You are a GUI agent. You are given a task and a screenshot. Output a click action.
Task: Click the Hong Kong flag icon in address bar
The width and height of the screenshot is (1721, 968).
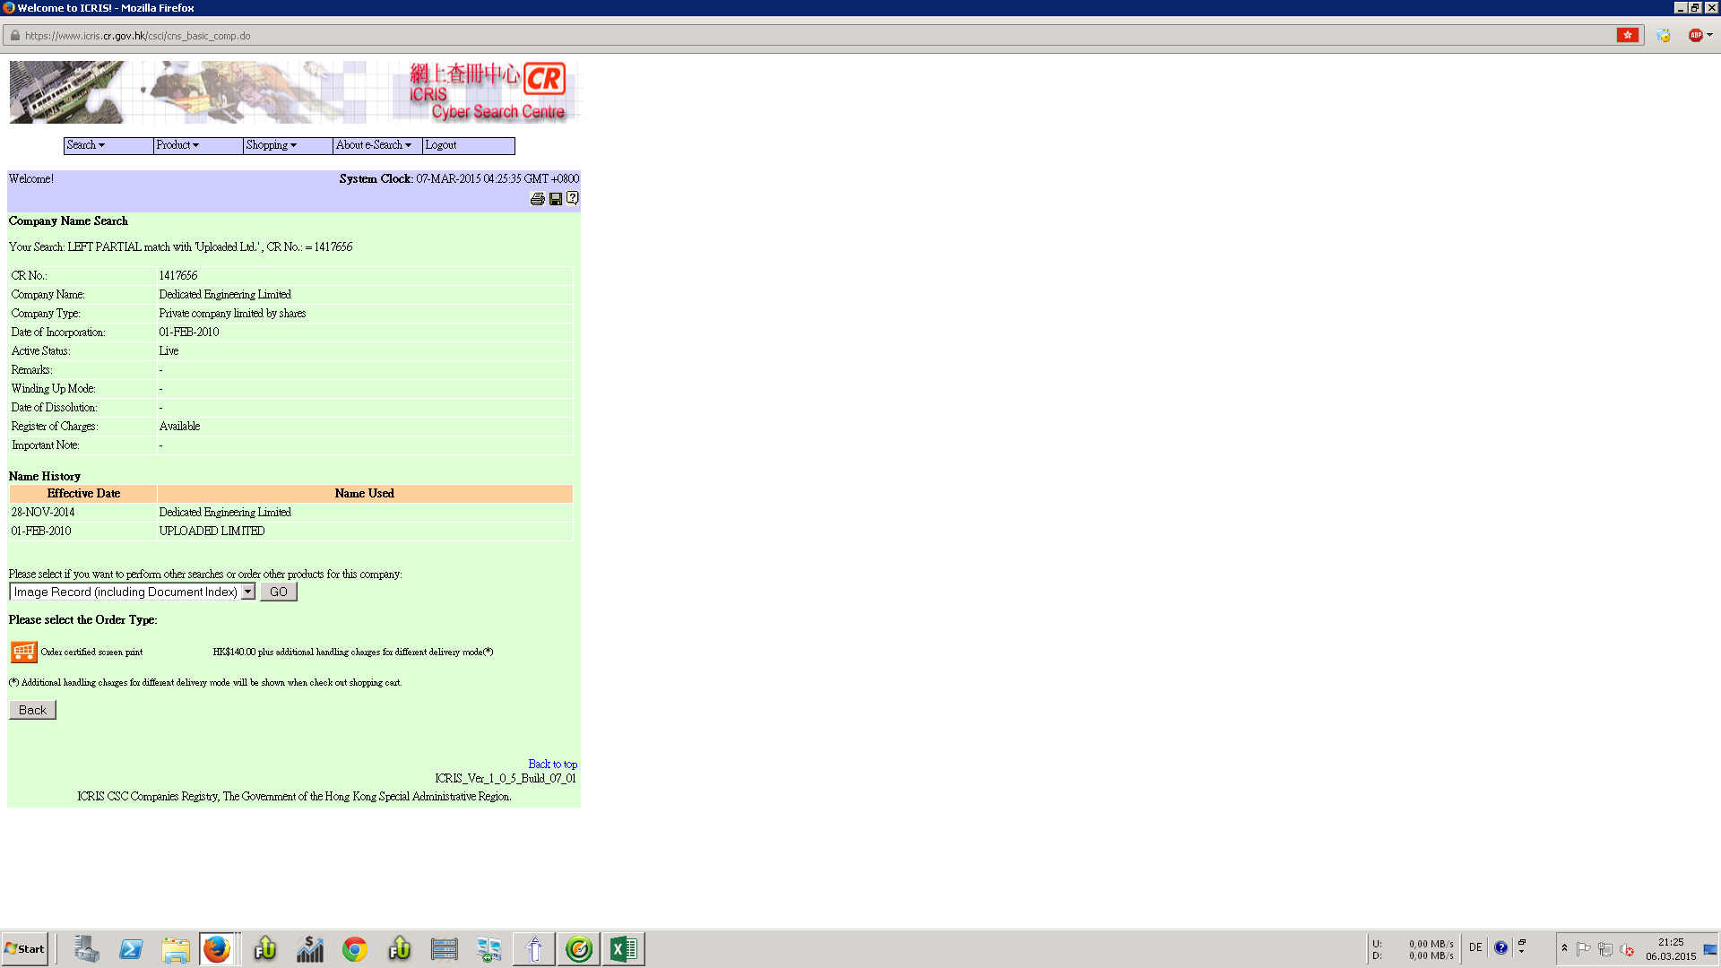[x=1628, y=36]
